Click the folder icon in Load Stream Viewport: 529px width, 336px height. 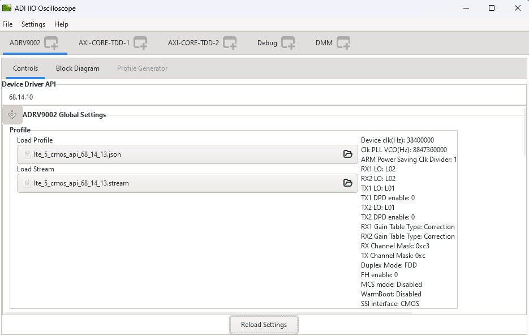click(x=347, y=183)
